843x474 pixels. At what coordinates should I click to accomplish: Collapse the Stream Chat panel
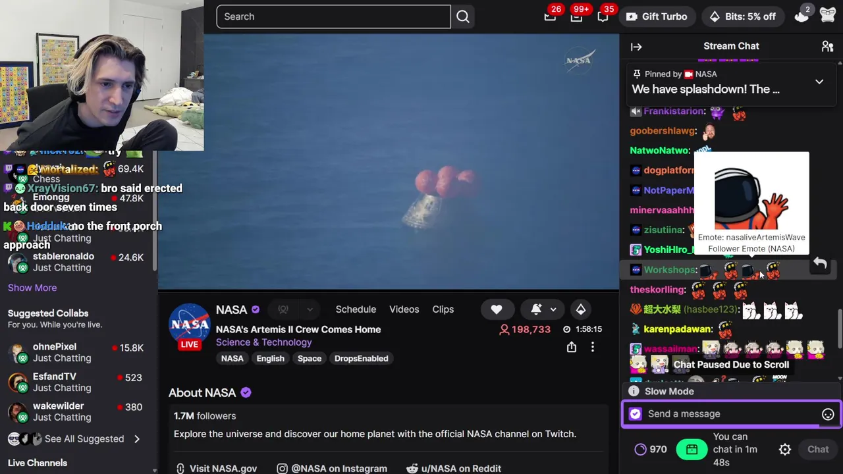click(x=636, y=47)
